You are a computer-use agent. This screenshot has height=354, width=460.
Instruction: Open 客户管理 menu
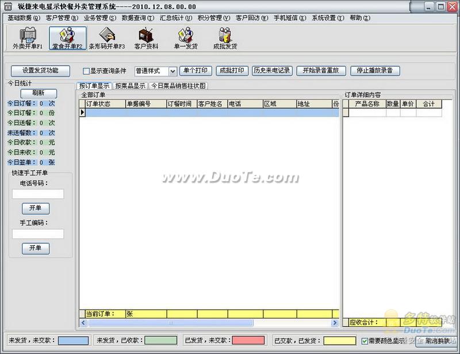click(62, 18)
